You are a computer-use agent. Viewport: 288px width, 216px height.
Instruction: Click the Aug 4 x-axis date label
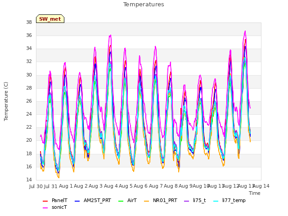111,186
